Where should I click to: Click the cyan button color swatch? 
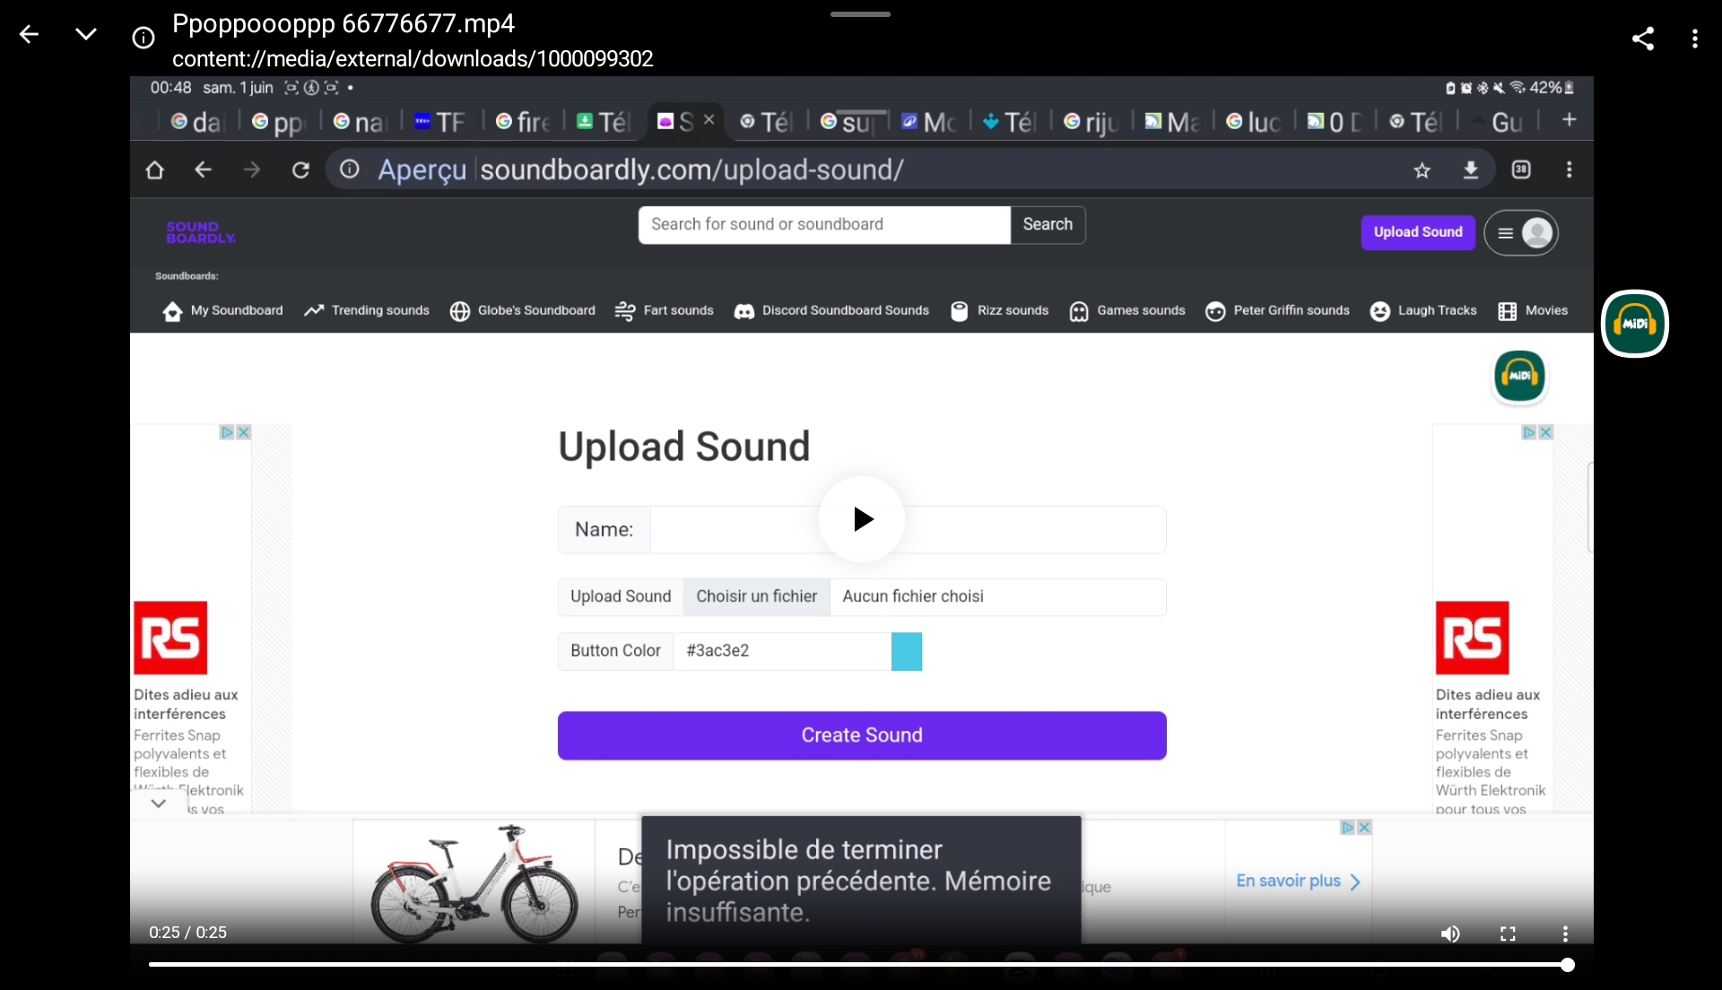coord(906,651)
